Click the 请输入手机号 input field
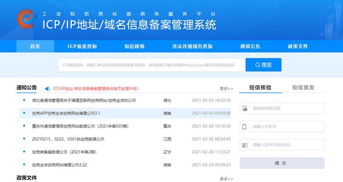 (x=282, y=126)
